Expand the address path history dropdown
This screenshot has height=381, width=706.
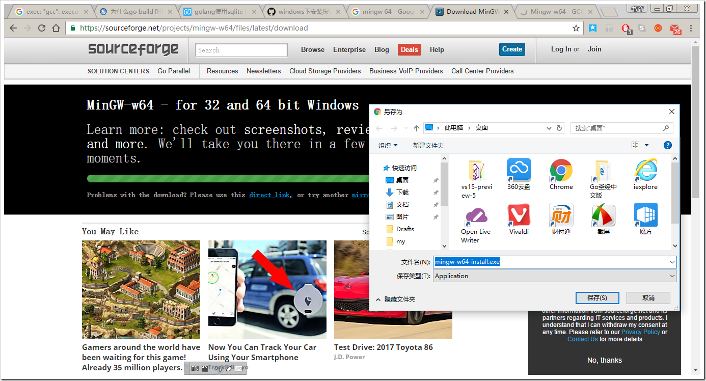tap(549, 128)
